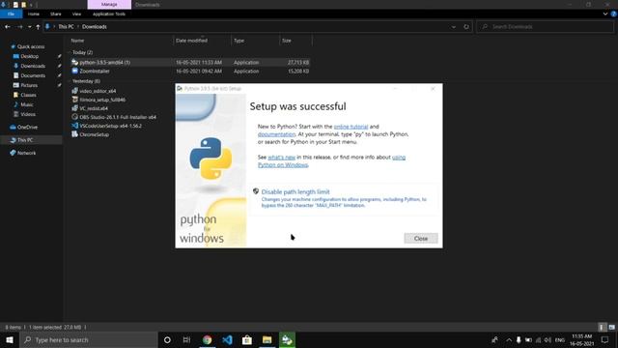This screenshot has height=348, width=618.
Task: Select This PC in navigation pane
Action: [25, 140]
